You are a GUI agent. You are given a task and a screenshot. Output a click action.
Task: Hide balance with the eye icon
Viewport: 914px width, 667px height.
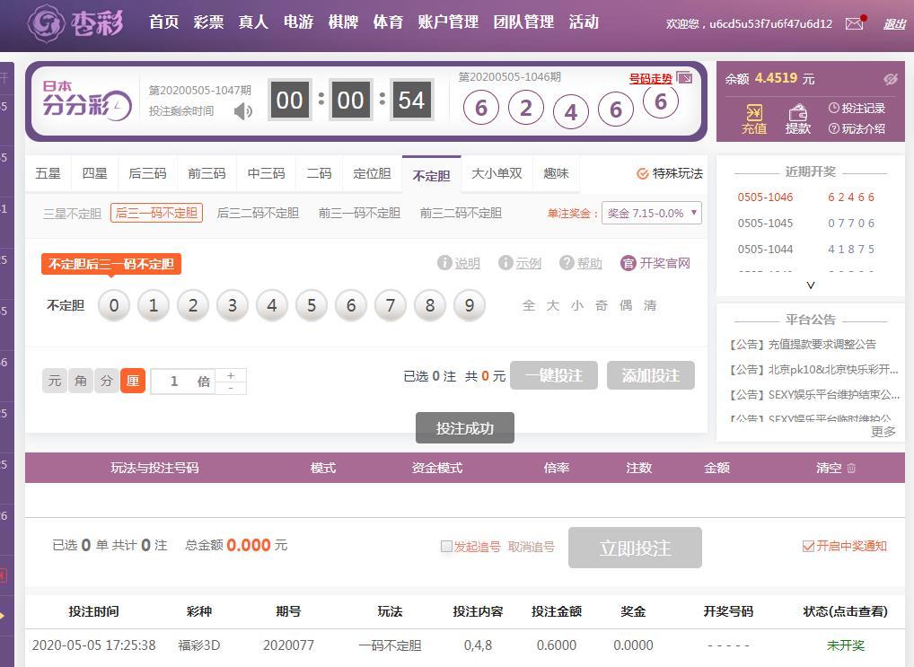pos(891,79)
